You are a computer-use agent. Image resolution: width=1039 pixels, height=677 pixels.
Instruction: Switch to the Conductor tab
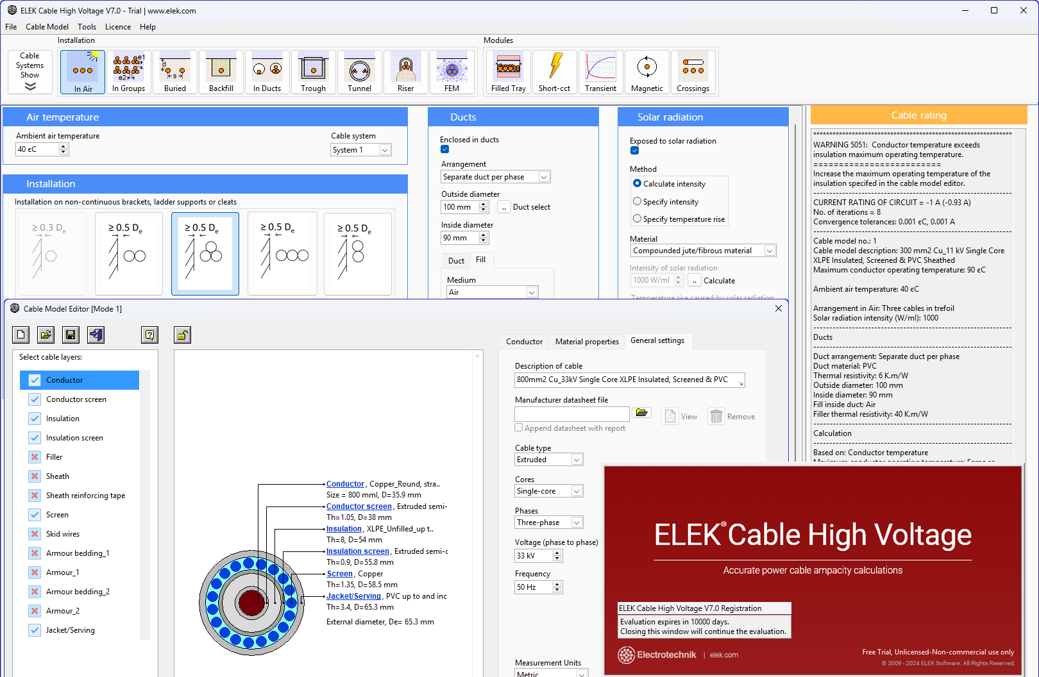[x=524, y=342]
